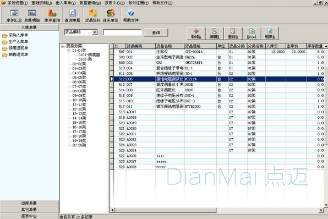Sort by the 货品规格 column header
The width and height of the screenshot is (328, 219).
[200, 46]
